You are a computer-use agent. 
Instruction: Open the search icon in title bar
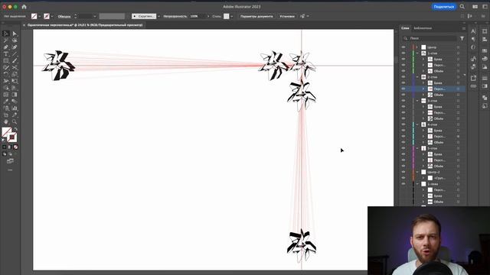pyautogui.click(x=462, y=7)
